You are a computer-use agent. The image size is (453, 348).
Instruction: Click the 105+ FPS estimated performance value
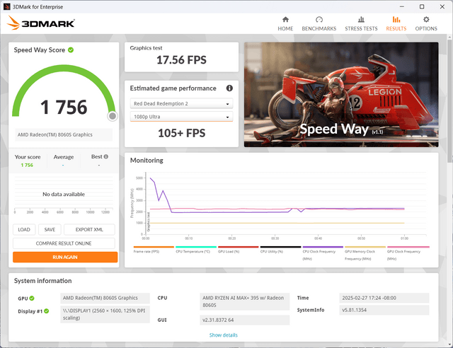pyautogui.click(x=181, y=133)
